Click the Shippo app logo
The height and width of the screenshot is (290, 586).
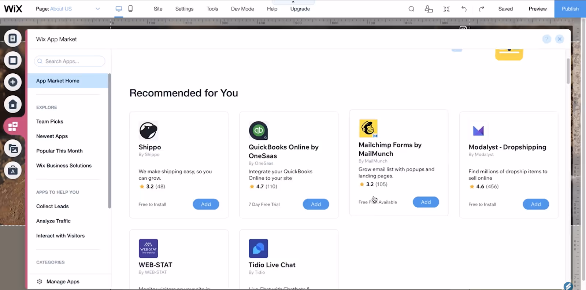coord(148,131)
